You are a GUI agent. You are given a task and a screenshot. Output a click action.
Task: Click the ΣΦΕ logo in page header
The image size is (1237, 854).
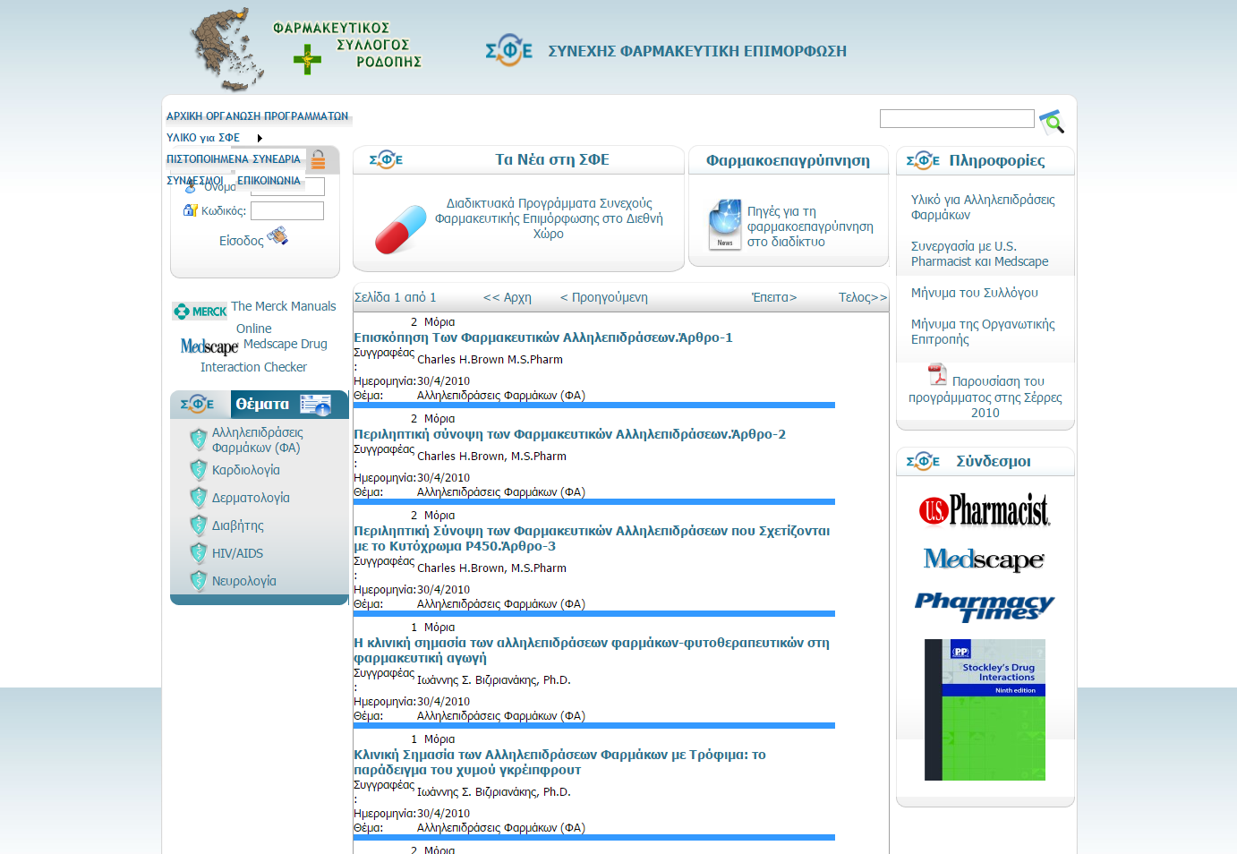pyautogui.click(x=508, y=50)
